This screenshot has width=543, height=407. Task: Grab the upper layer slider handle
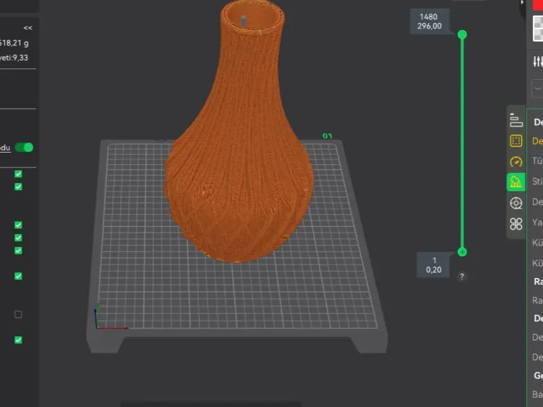462,35
